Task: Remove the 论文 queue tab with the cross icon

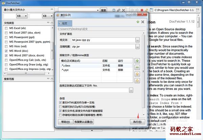Action: pyautogui.click(x=143, y=22)
